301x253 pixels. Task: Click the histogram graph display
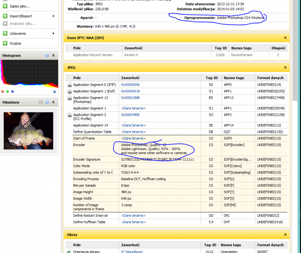click(x=29, y=74)
